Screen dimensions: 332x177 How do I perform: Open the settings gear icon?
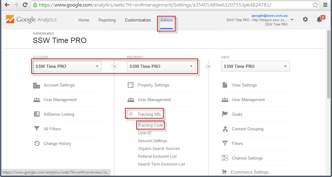click(305, 19)
